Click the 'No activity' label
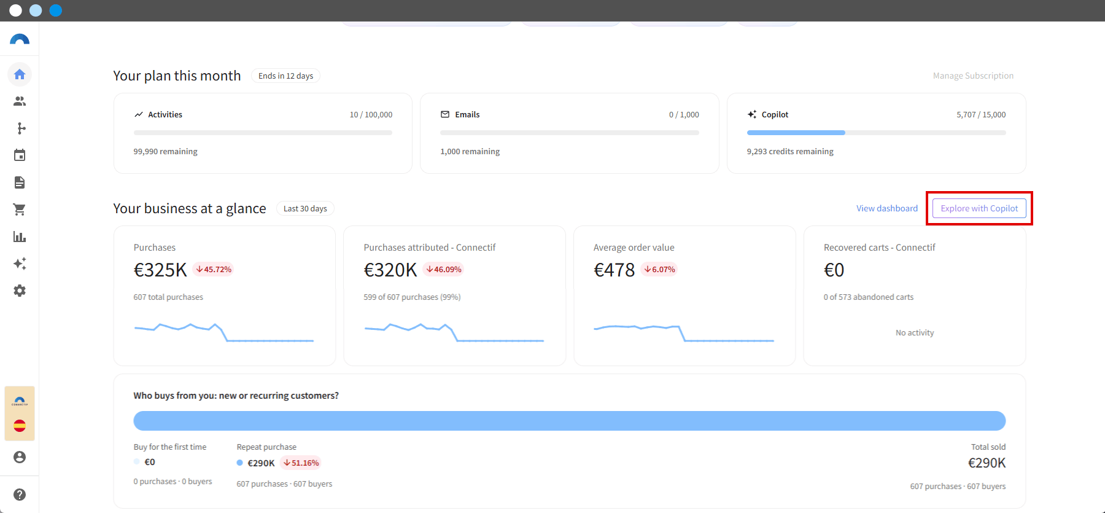1105x513 pixels. click(915, 333)
